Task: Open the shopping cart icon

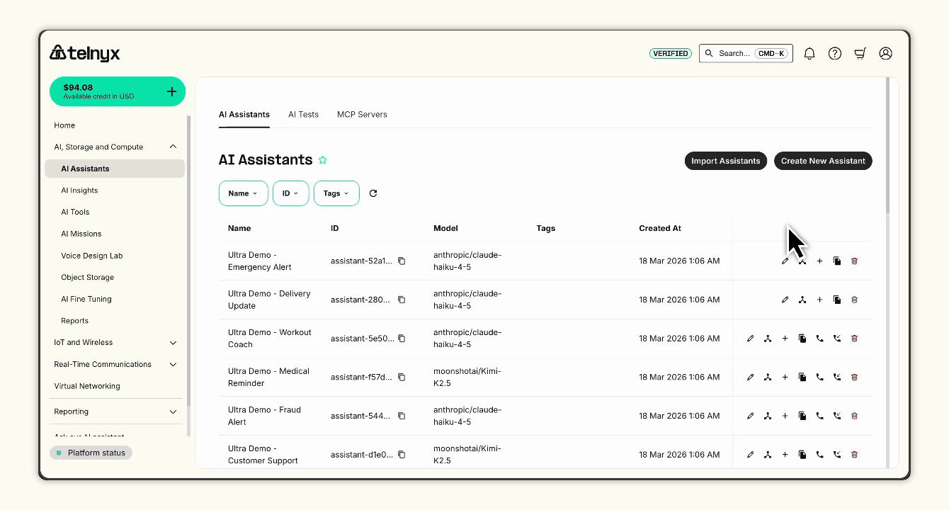Action: coord(860,53)
